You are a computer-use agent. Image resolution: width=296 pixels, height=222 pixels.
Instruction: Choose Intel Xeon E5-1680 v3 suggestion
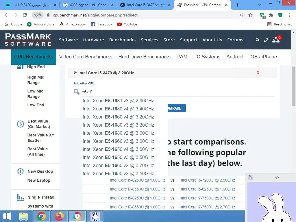coord(118,125)
